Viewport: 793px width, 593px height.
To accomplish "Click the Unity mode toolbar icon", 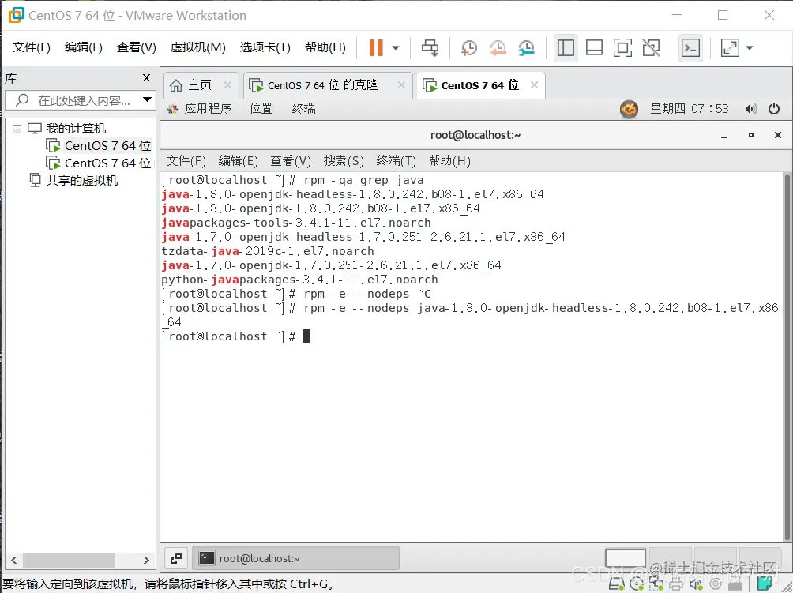I will (651, 48).
